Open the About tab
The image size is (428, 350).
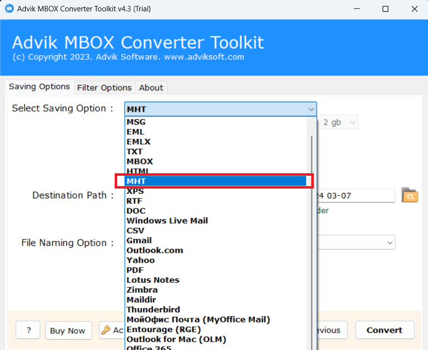coord(151,88)
